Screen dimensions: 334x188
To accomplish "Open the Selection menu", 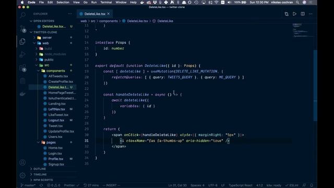I will (x=63, y=2).
